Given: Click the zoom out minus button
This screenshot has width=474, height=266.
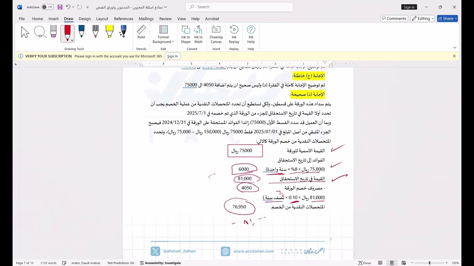Looking at the screenshot, I should tap(412, 263).
